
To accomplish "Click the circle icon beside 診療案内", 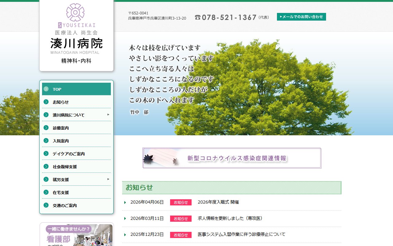I will 46,128.
